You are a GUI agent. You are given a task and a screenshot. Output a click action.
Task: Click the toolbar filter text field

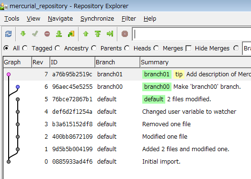[192, 34]
